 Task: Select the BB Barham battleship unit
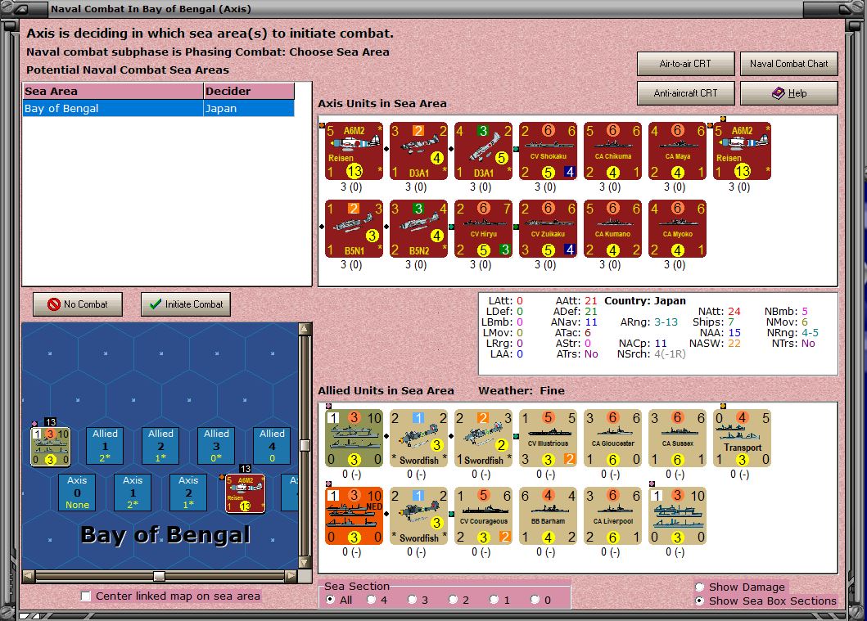548,516
